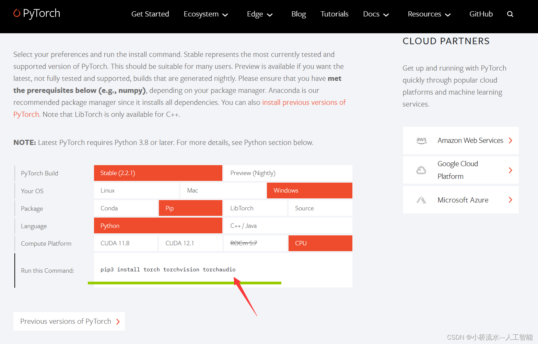Click the NOTE: Latest PyTorch requires text
The width and height of the screenshot is (538, 344).
pos(163,143)
